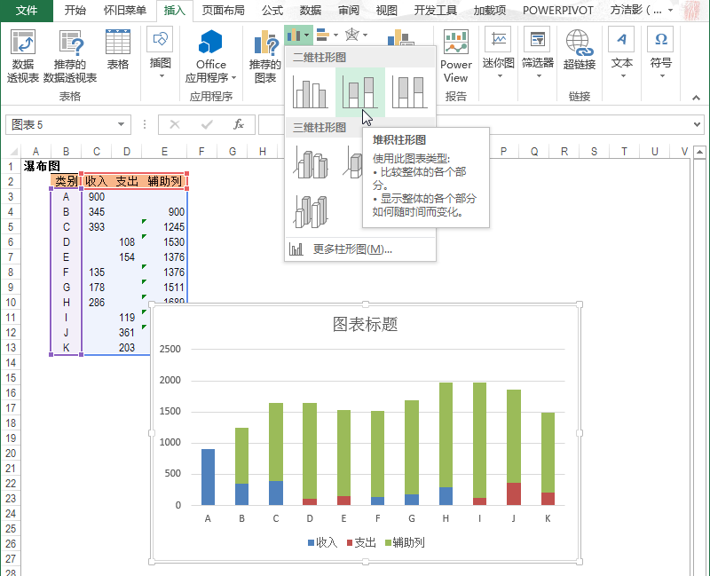Open the Sparklines (迷你图) menu
710x576 pixels.
pyautogui.click(x=499, y=53)
